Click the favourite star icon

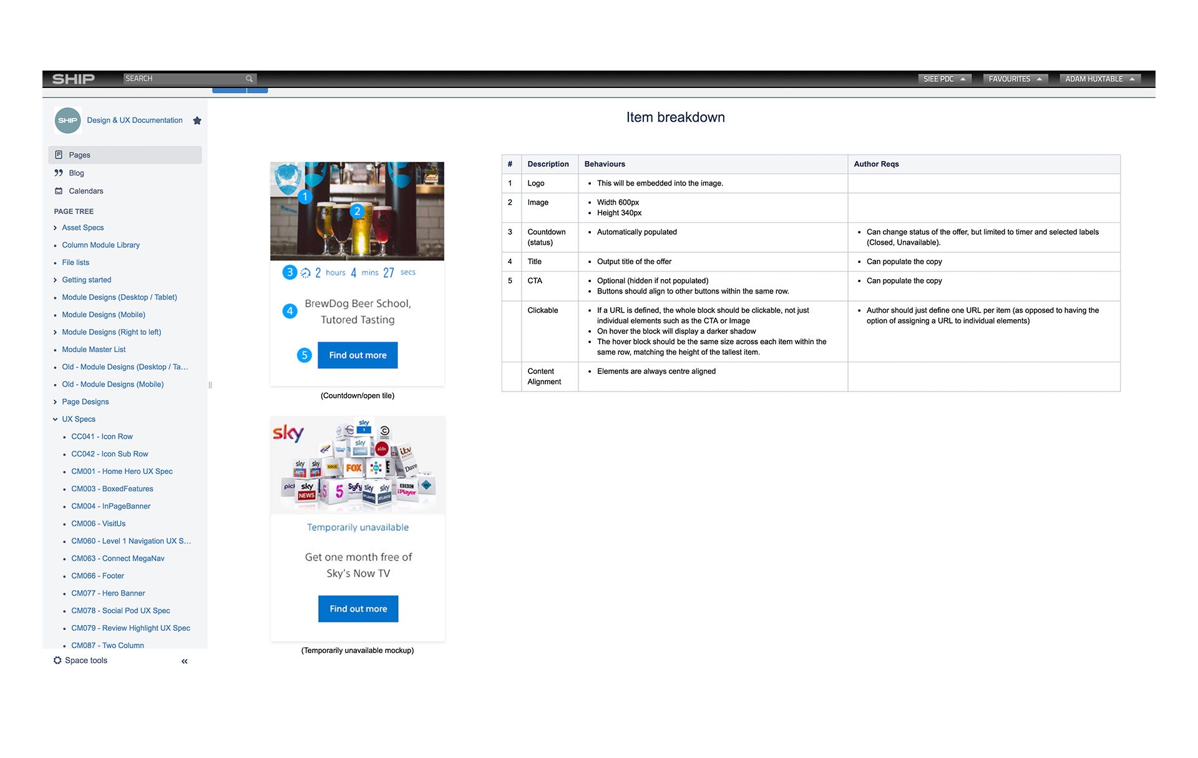click(x=197, y=121)
